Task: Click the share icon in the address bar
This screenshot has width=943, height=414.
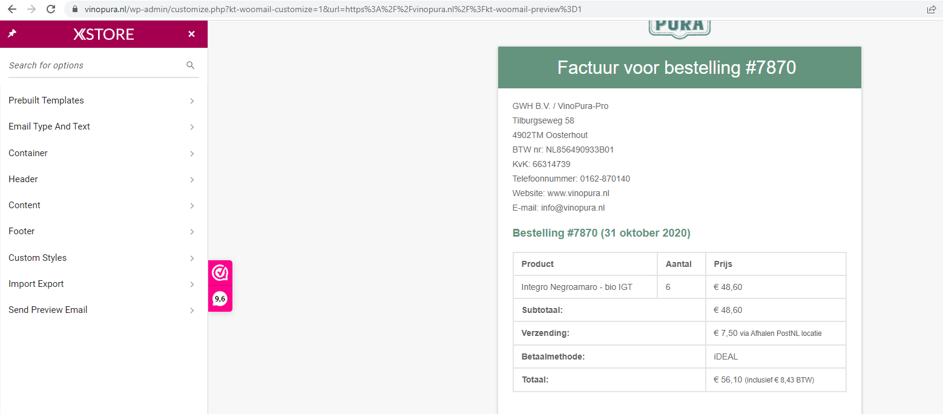Action: 931,9
